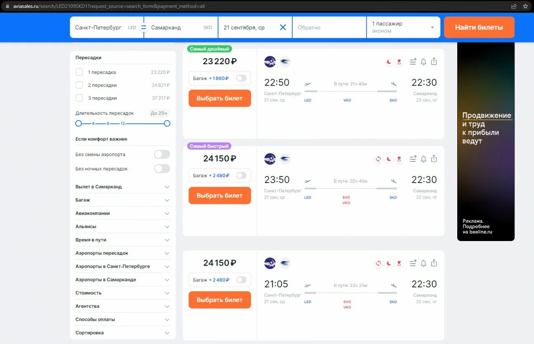Image resolution: width=534 pixels, height=344 pixels.
Task: Expand the Время в пути filter
Action: 123,240
